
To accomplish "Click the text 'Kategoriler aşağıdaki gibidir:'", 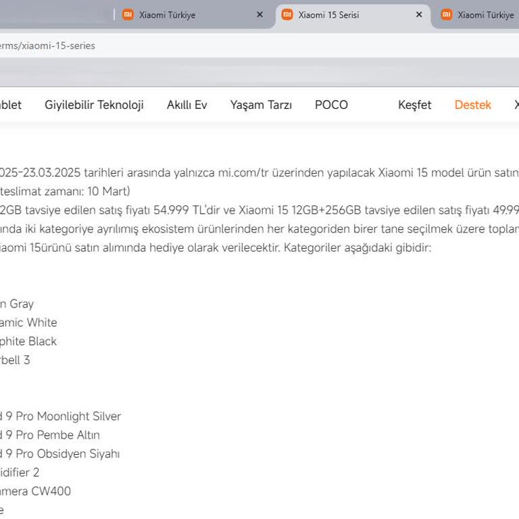I will (357, 247).
